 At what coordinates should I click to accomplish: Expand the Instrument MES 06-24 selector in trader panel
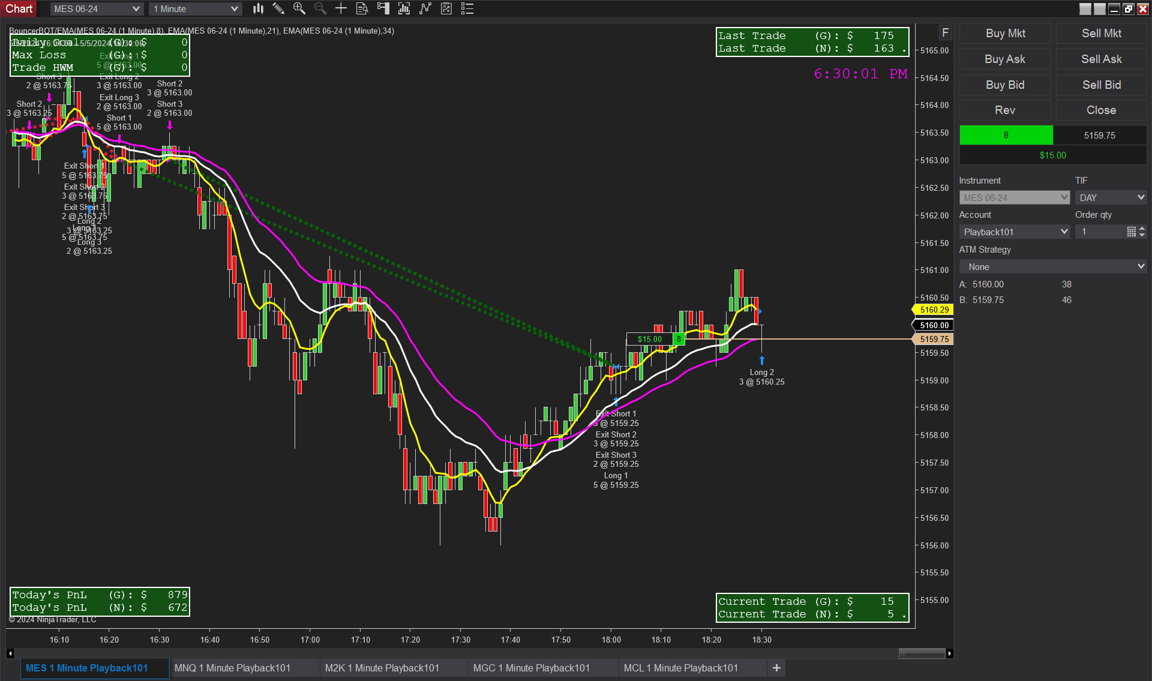(x=1014, y=197)
